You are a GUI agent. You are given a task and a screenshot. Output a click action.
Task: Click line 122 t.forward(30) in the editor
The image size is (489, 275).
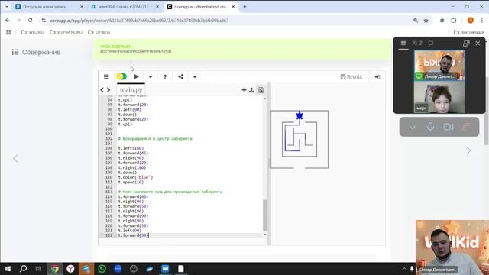pos(133,235)
